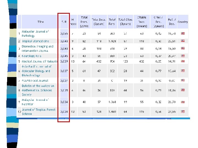Open the Medical Journal of Malaysia link

coord(40,61)
